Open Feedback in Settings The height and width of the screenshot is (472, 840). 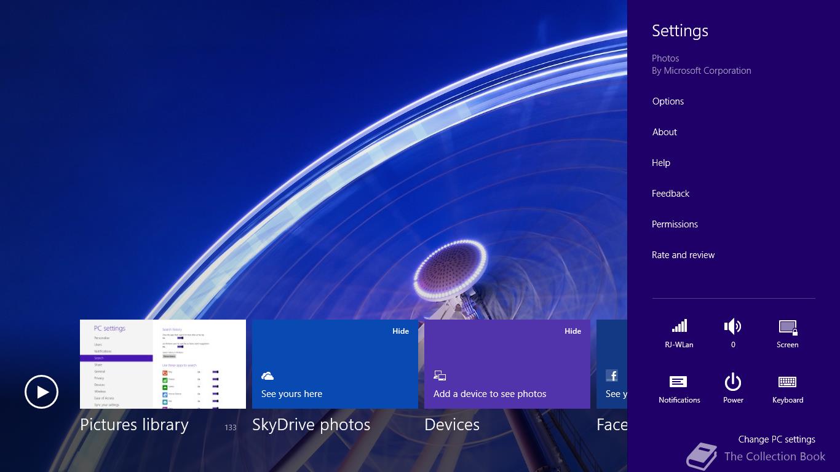(670, 194)
